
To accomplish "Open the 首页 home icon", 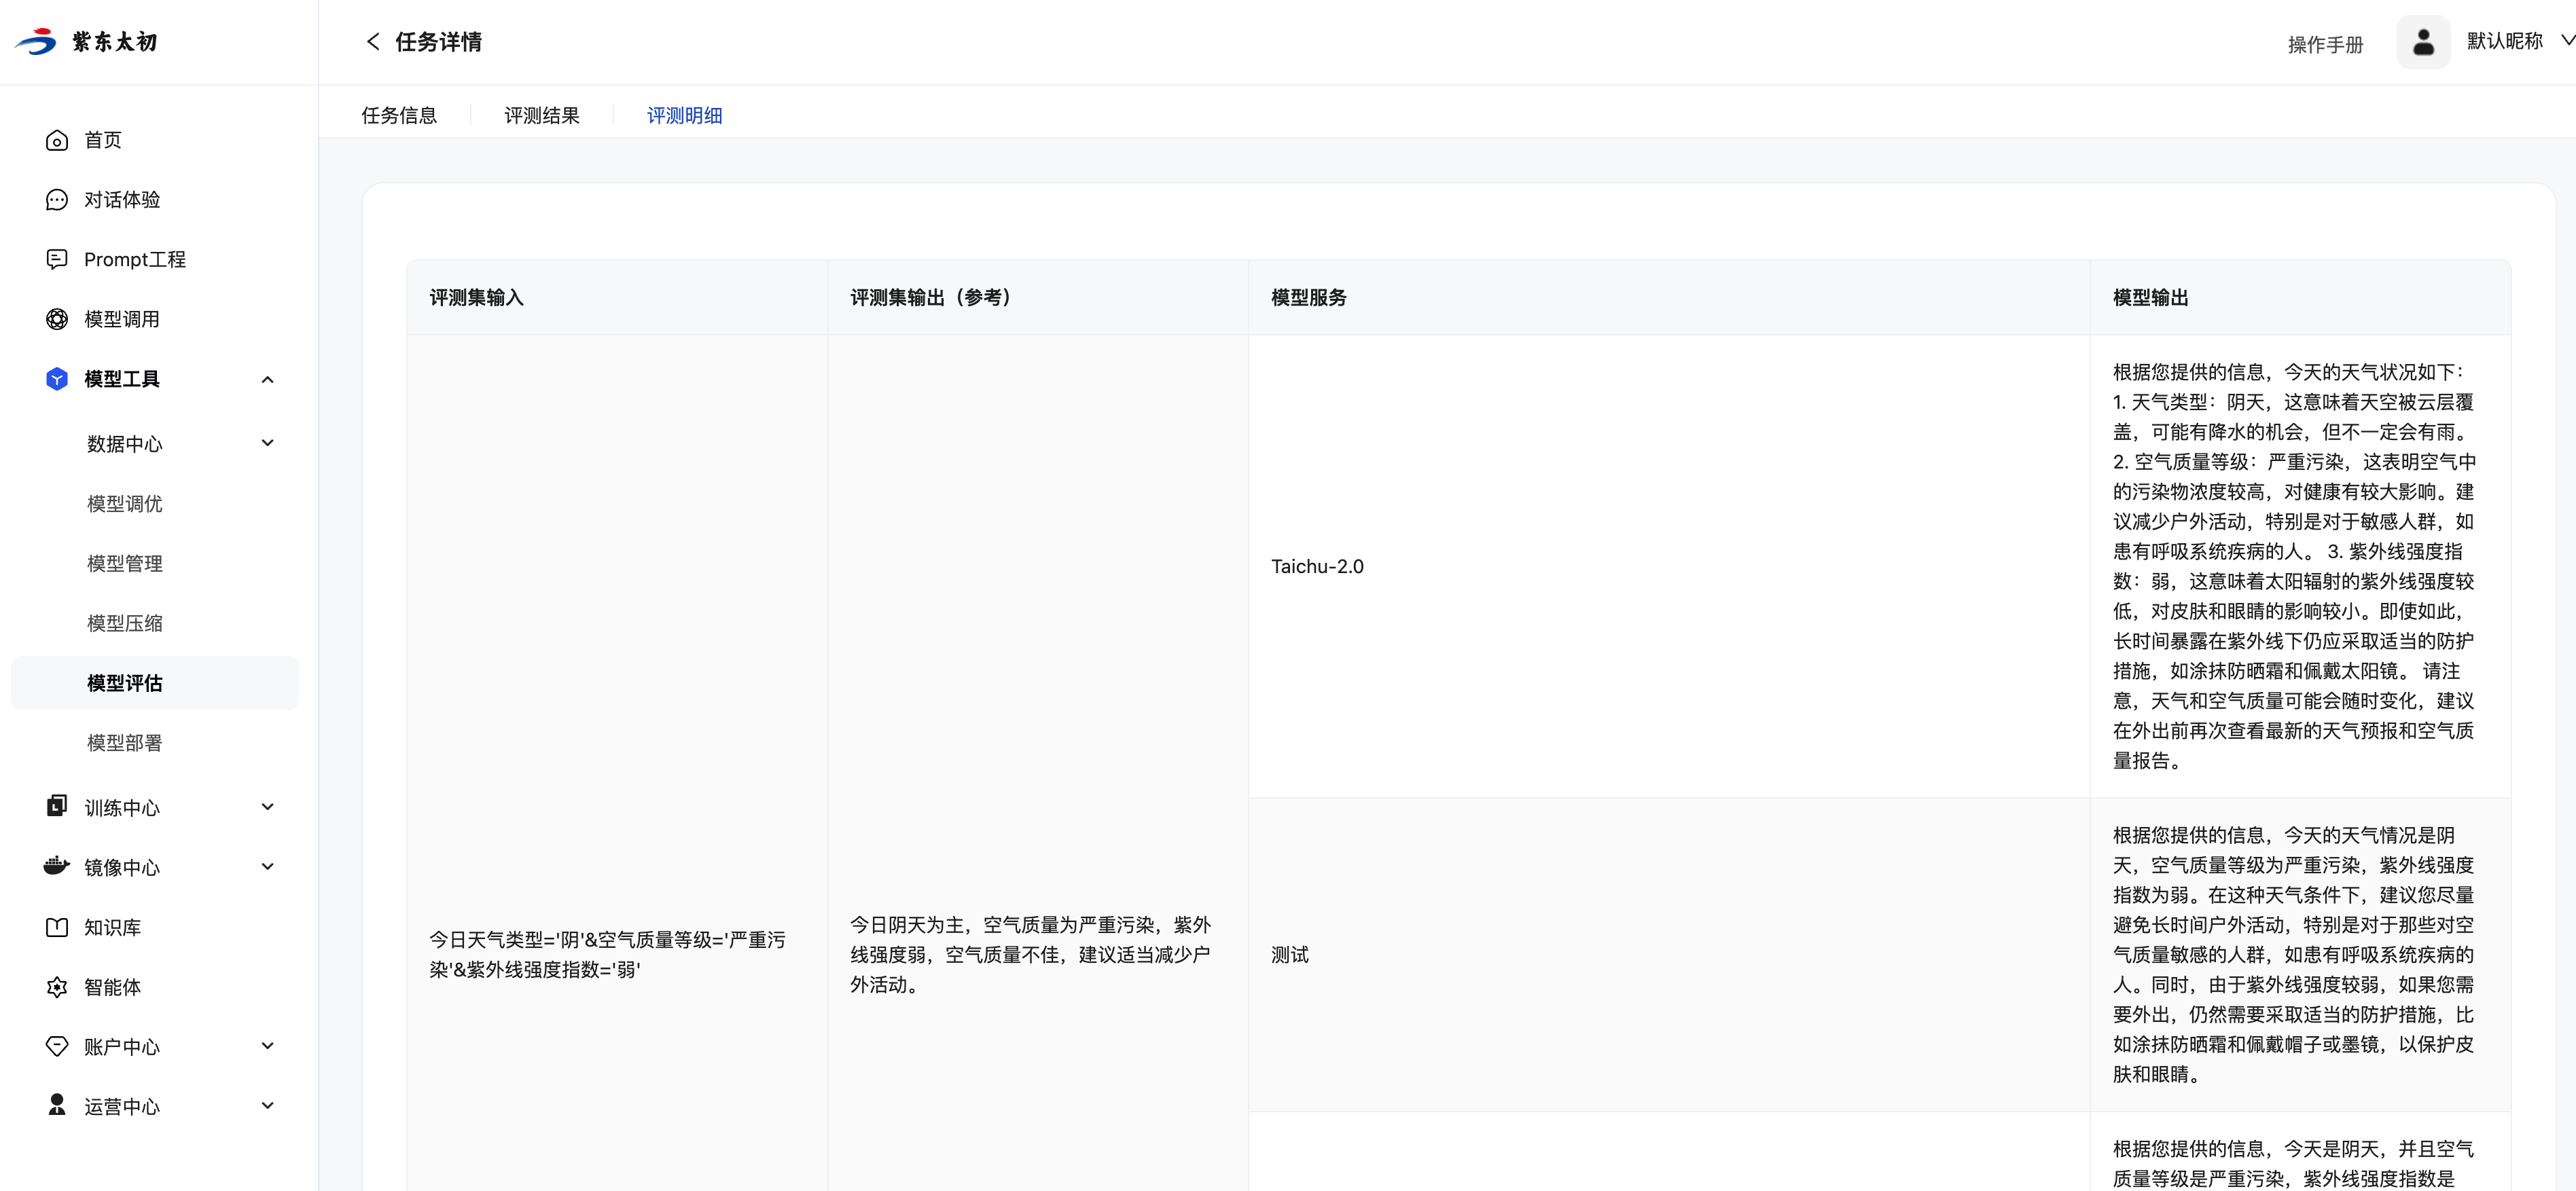I will (x=57, y=141).
